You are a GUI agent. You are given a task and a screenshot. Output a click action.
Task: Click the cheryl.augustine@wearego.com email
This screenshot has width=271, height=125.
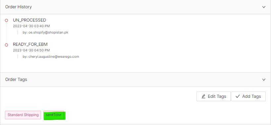[x=54, y=57]
